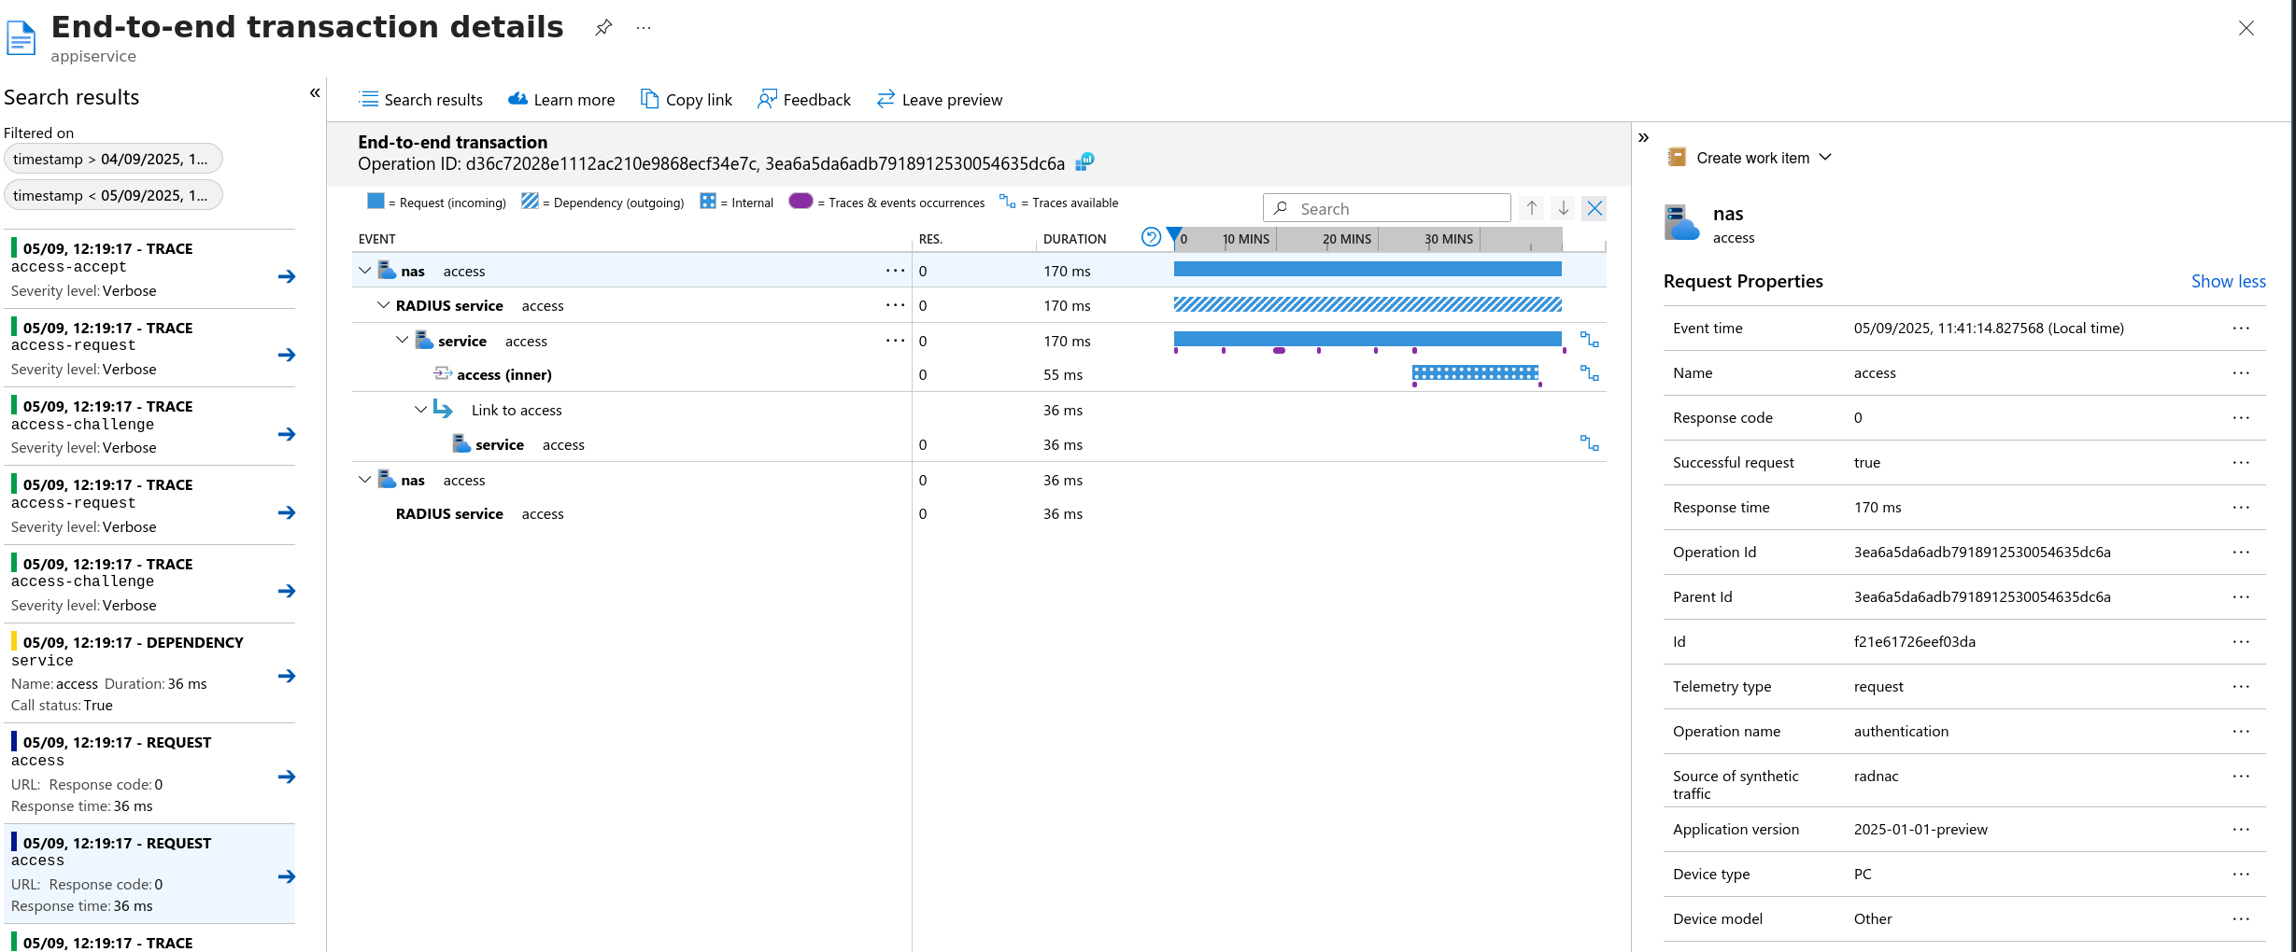Open the Feedback option in toolbar
The image size is (2296, 952).
(x=804, y=100)
